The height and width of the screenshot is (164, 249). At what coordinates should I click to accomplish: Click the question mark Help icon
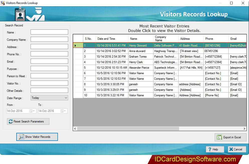pyautogui.click(x=209, y=149)
